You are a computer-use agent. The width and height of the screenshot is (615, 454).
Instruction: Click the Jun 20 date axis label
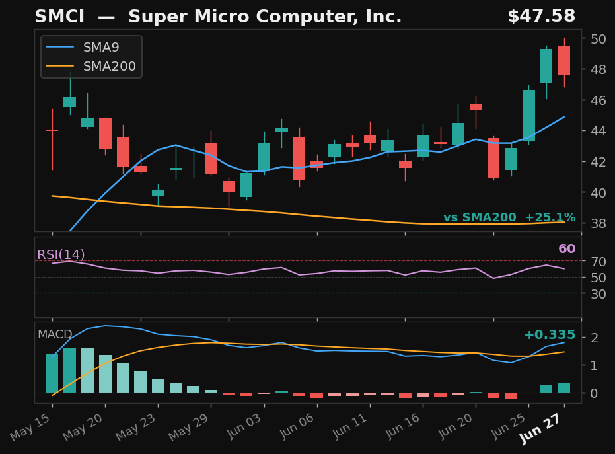click(455, 426)
